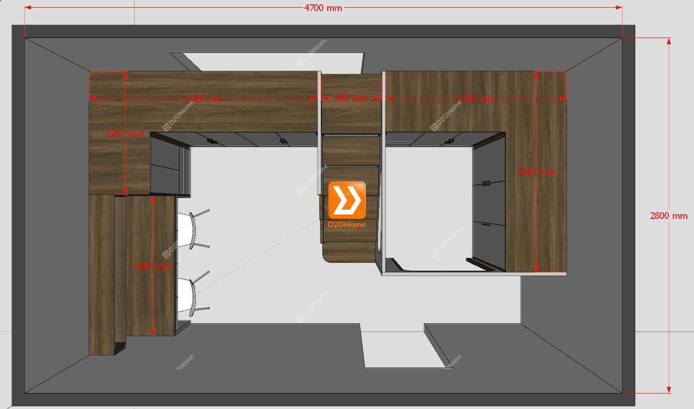
Task: Select the tall narrow cabinet at bottom left
Action: (x=102, y=274)
